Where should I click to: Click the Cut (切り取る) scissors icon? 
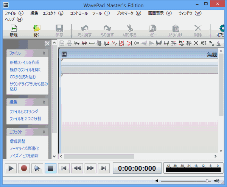(130, 28)
